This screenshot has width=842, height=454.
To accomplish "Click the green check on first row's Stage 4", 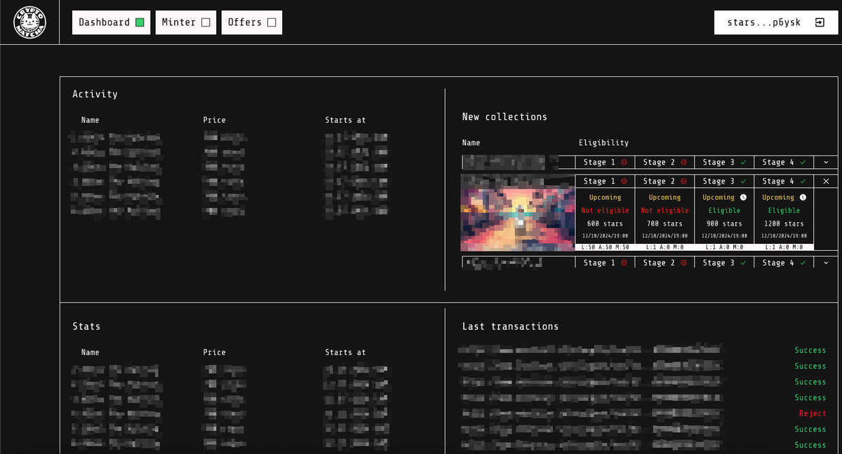I will pyautogui.click(x=803, y=163).
